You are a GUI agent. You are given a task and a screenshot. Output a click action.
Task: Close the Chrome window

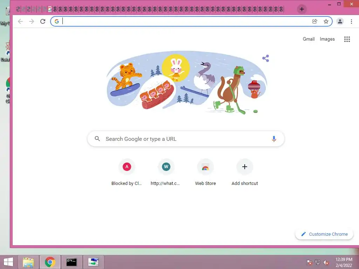(x=352, y=4)
